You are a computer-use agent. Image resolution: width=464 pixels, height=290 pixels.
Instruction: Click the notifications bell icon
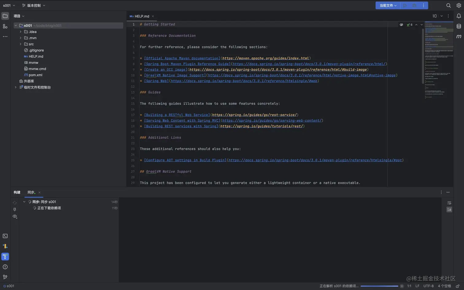point(459,16)
